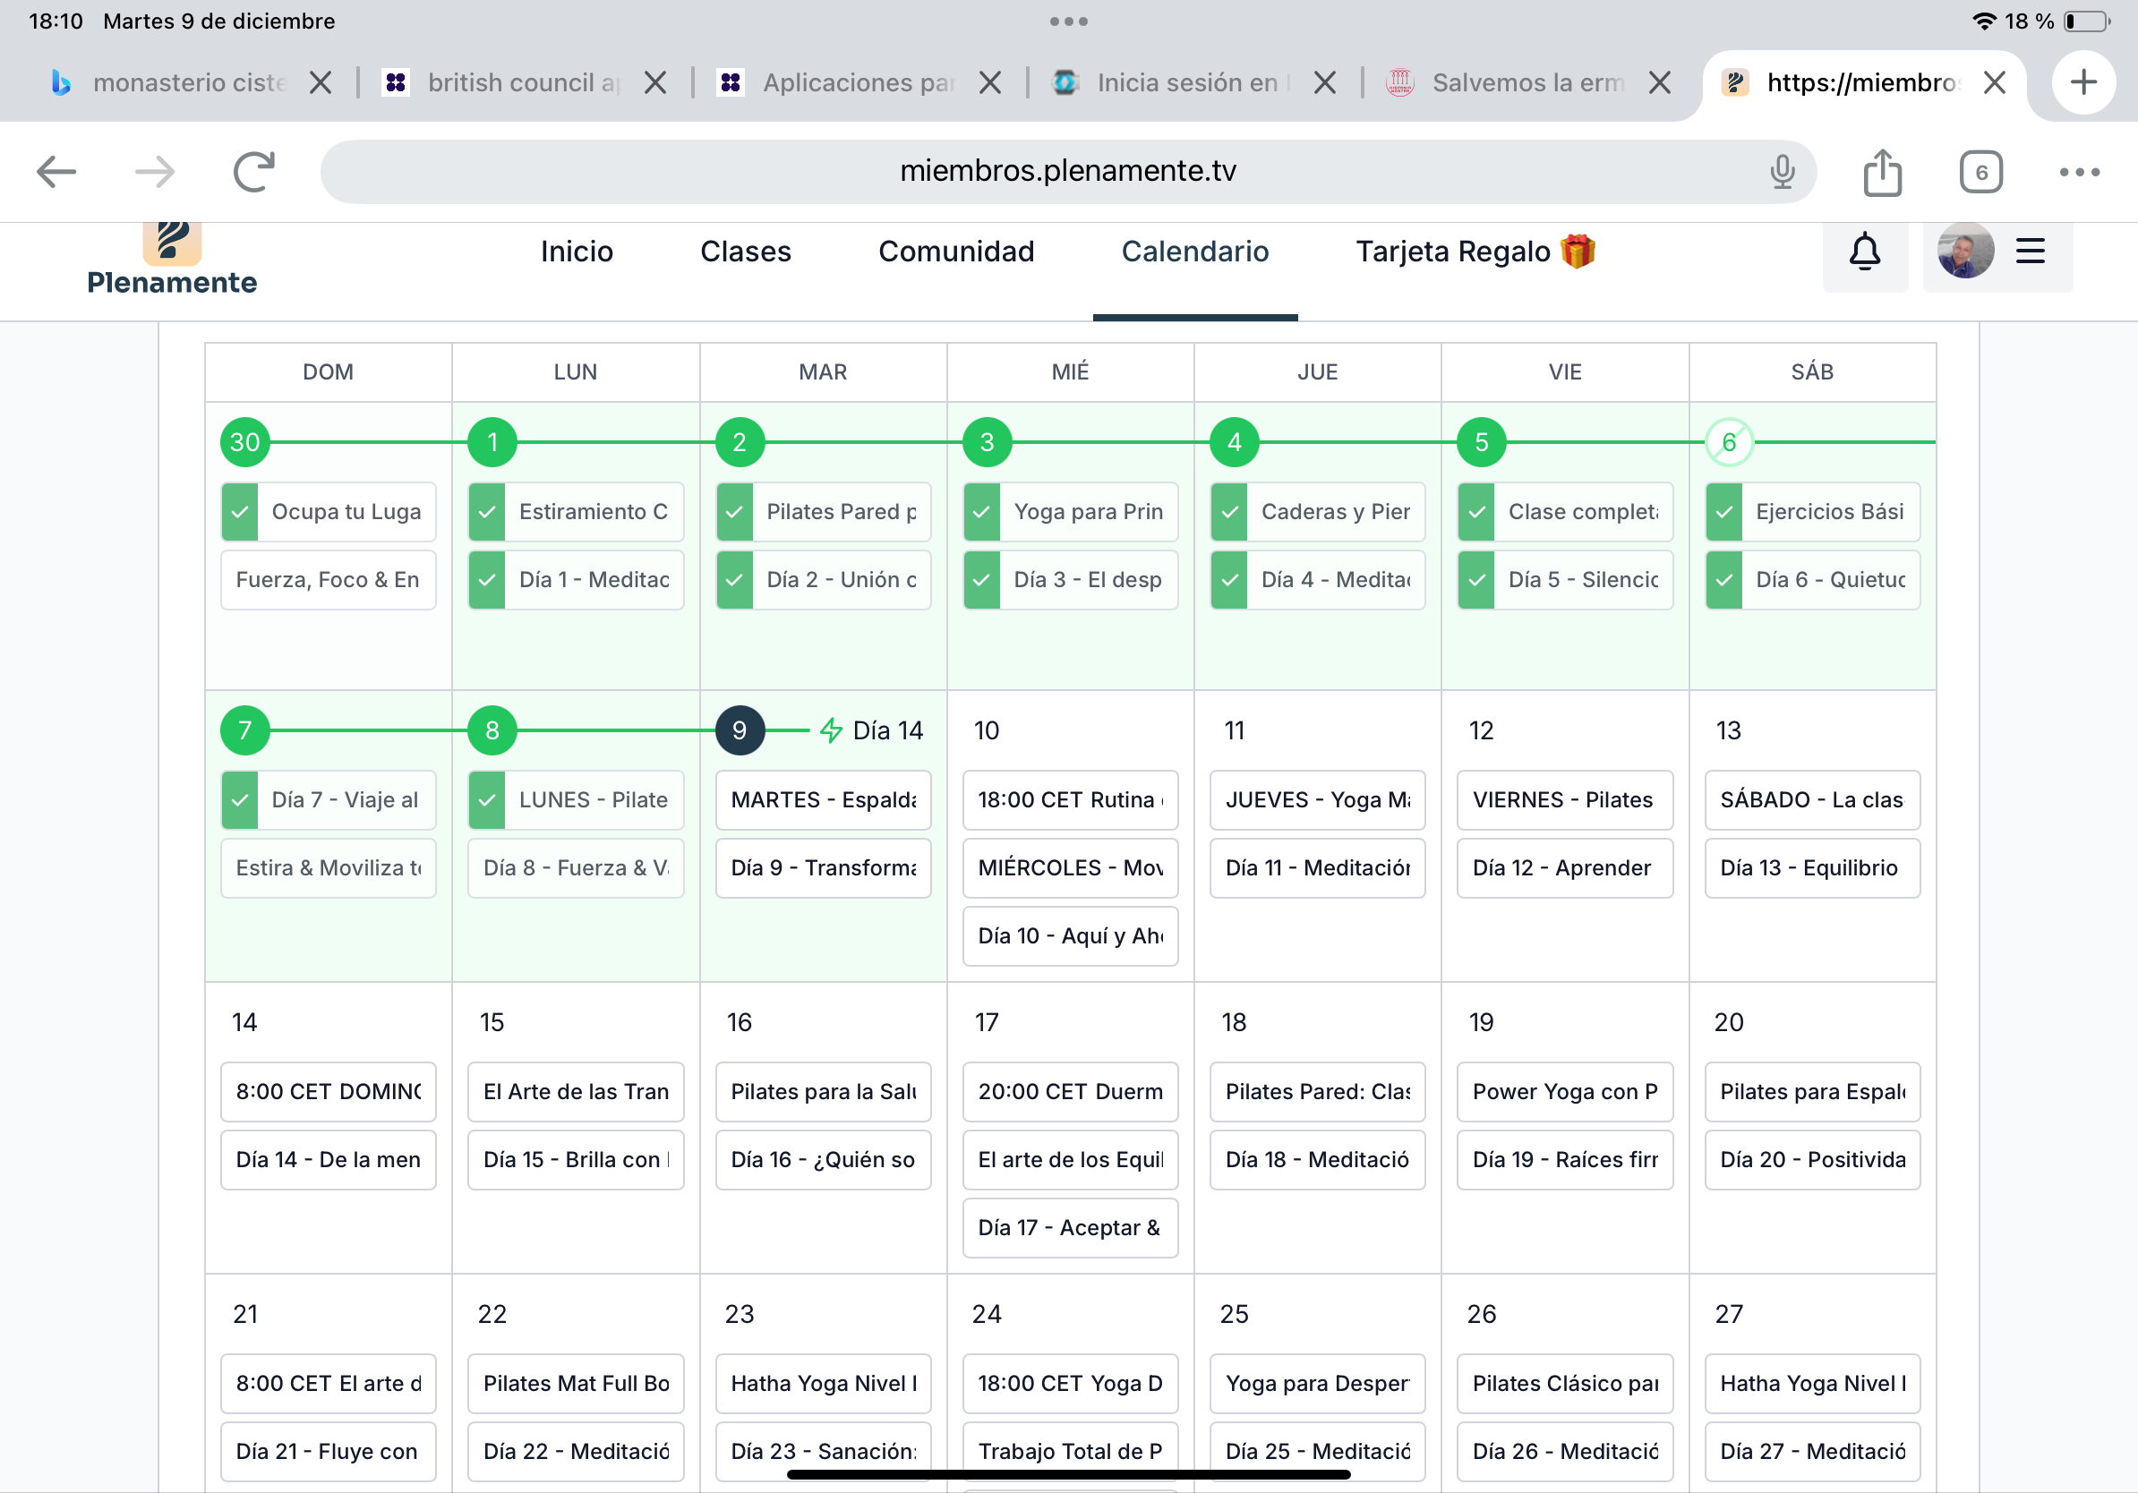Reload the page
This screenshot has height=1493, width=2138.
(253, 171)
